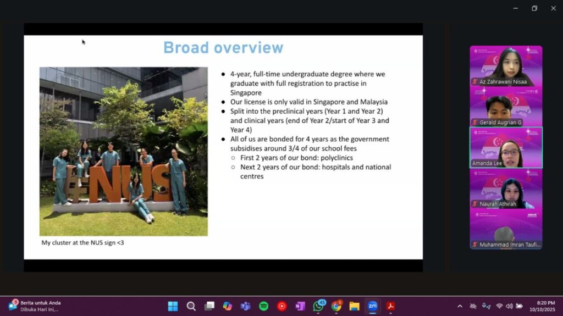
Task: Launch Copilot from the taskbar
Action: (227, 306)
